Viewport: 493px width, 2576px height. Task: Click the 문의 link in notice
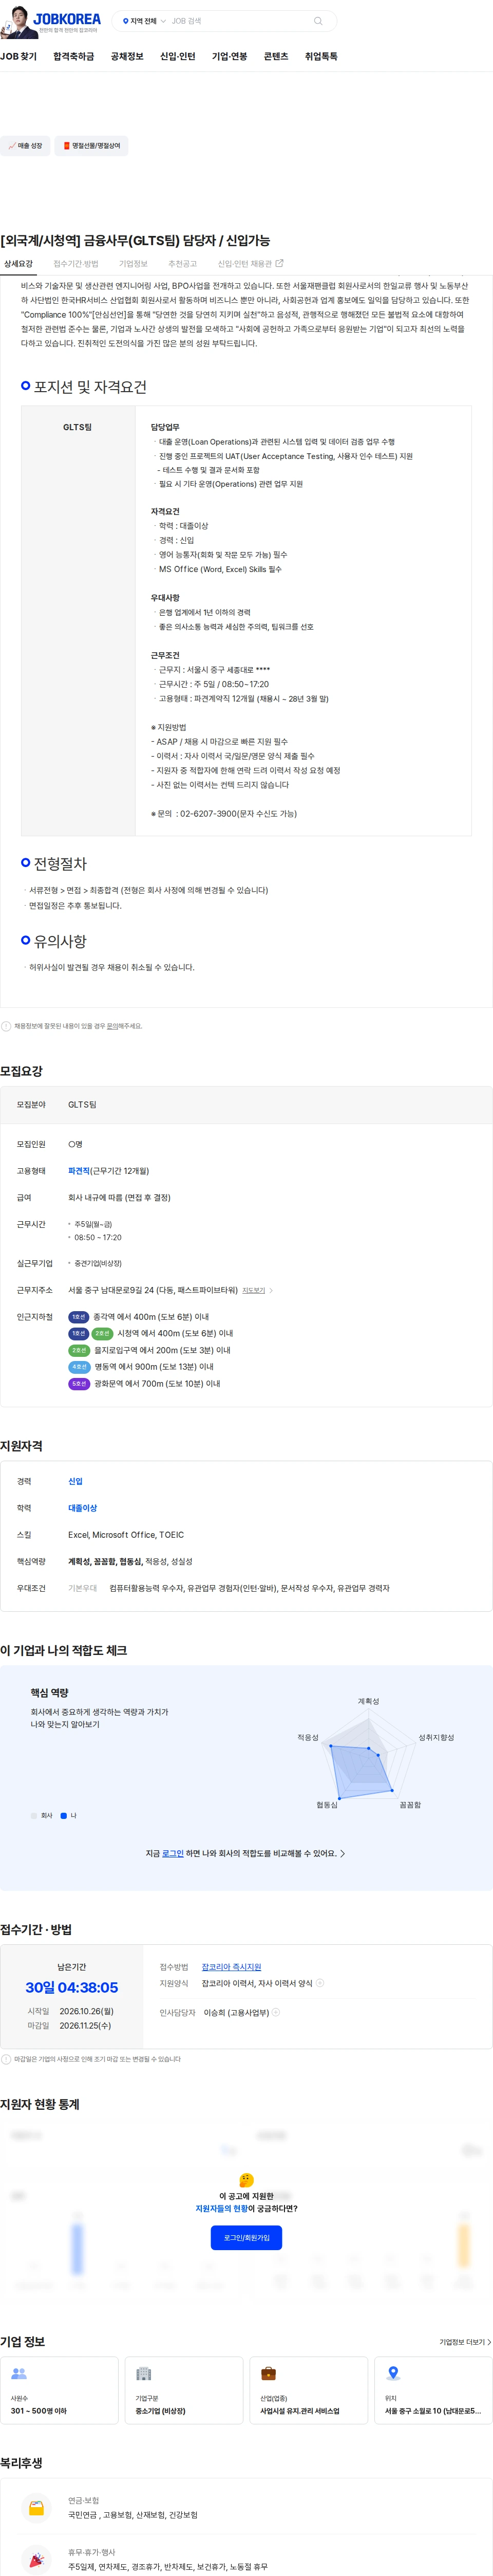tap(112, 1026)
